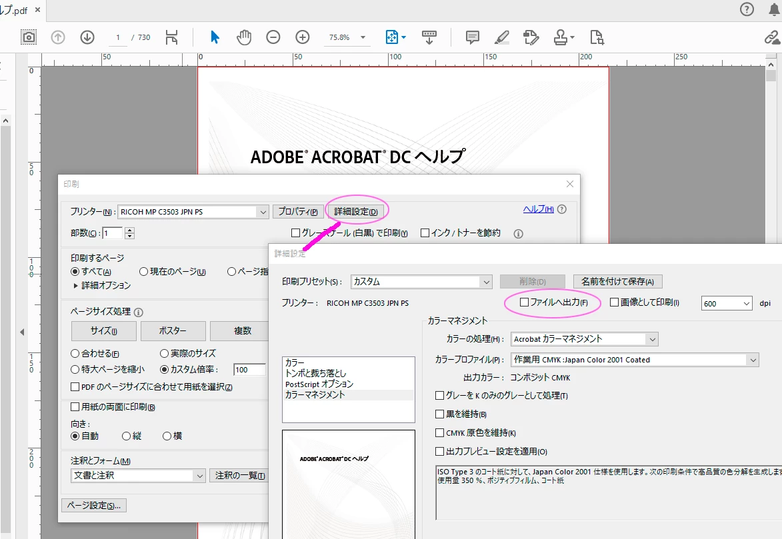Open the zoom percentage dropdown
Image resolution: width=782 pixels, height=539 pixels.
pyautogui.click(x=363, y=37)
